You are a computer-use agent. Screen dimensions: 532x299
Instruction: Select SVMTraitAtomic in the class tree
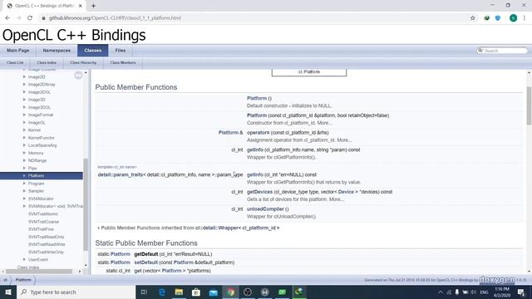tap(43, 214)
